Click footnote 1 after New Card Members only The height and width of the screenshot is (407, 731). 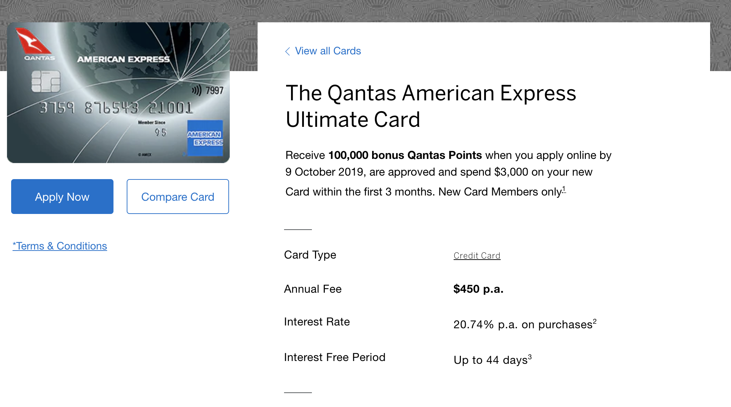pos(564,189)
